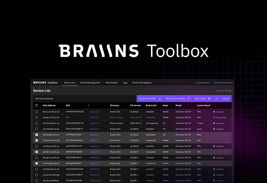Click green Installed status icon for 10.35.1.2
Image resolution: width=267 pixels, height=183 pixels.
tap(214, 112)
